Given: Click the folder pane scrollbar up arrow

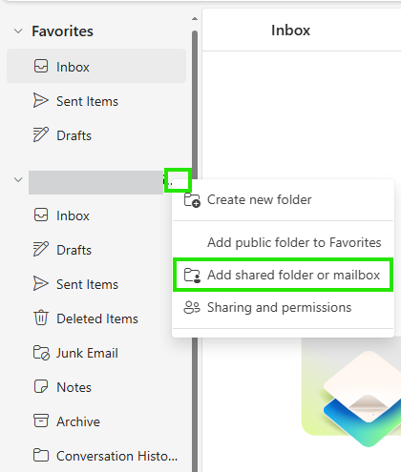Looking at the screenshot, I should tap(195, 19).
